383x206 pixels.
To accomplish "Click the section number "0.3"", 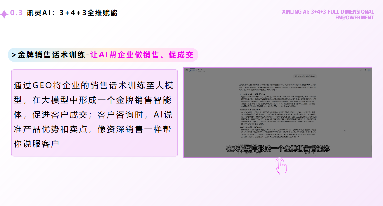I will coord(16,13).
